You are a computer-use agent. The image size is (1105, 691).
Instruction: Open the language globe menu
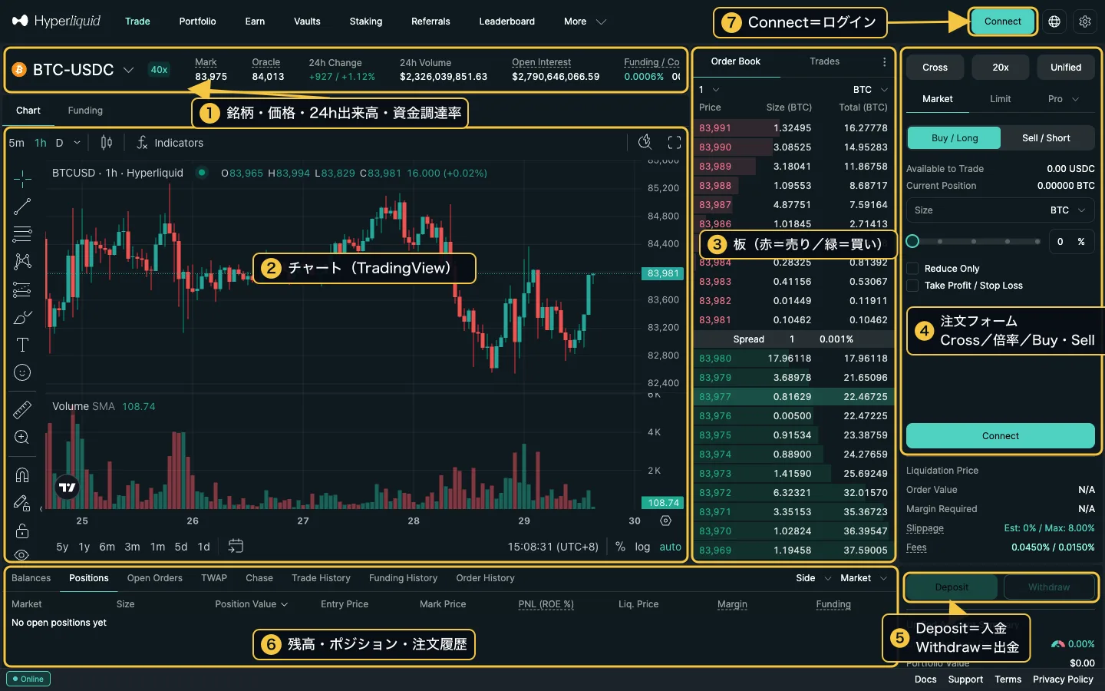click(1054, 21)
